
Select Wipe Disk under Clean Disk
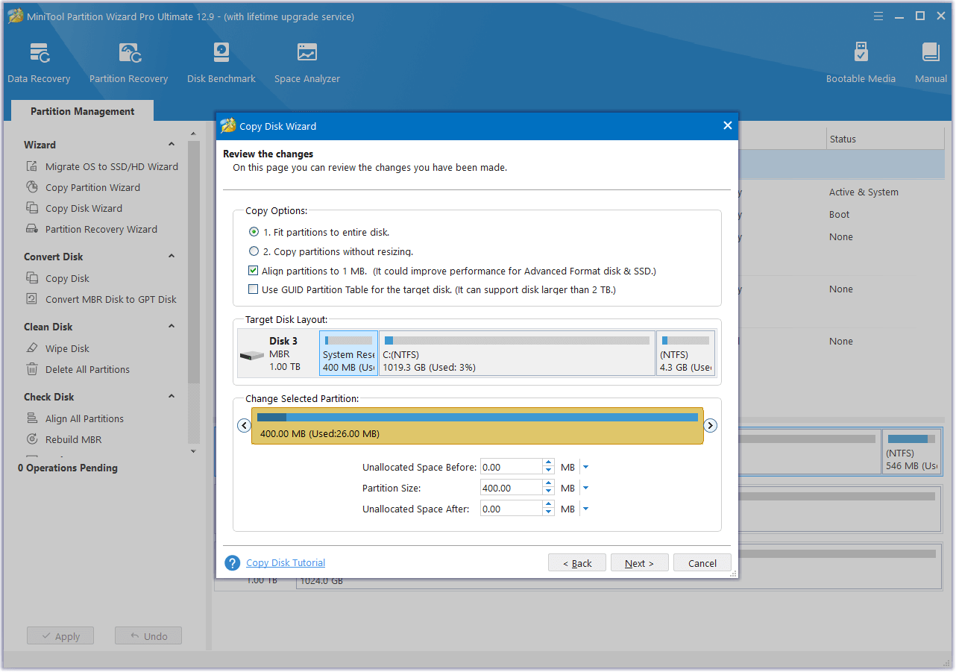66,348
